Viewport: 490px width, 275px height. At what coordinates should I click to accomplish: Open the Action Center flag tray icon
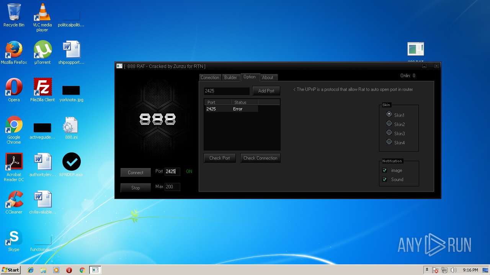point(435,270)
